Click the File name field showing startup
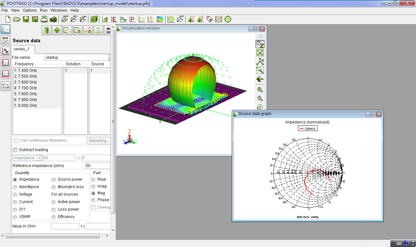The height and width of the screenshot is (247, 416). (x=76, y=58)
